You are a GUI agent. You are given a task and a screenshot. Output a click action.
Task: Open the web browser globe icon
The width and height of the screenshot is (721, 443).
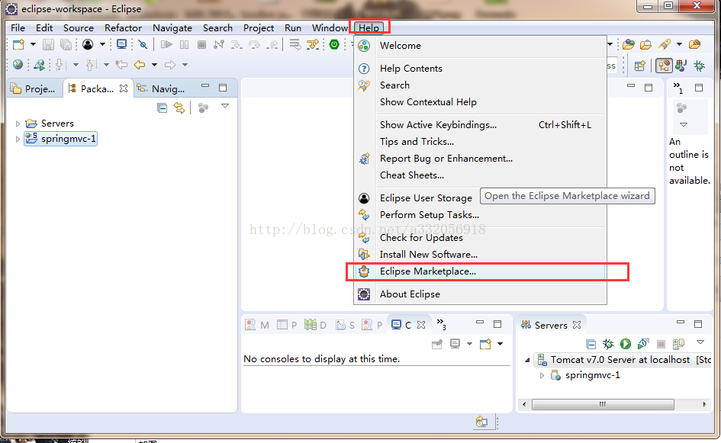[x=18, y=65]
